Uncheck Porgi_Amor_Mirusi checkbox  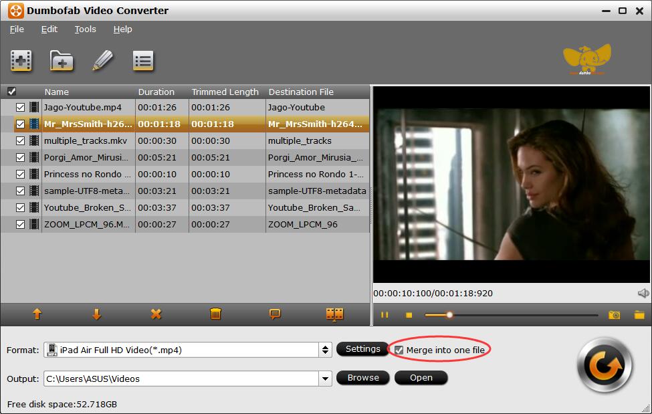(x=20, y=157)
